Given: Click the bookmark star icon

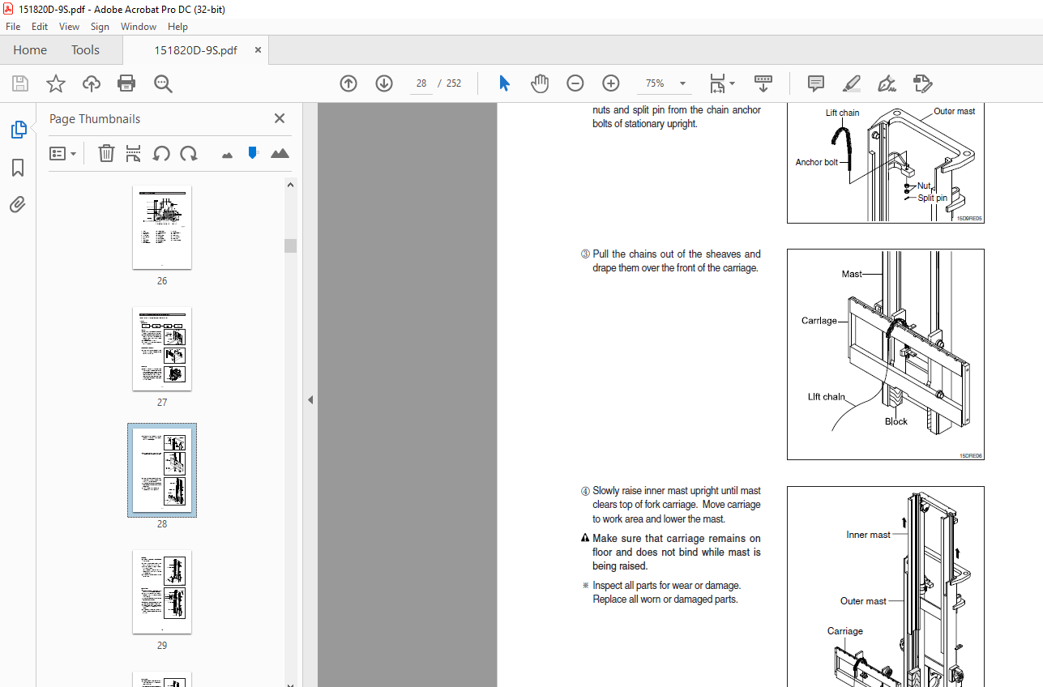Looking at the screenshot, I should [56, 83].
